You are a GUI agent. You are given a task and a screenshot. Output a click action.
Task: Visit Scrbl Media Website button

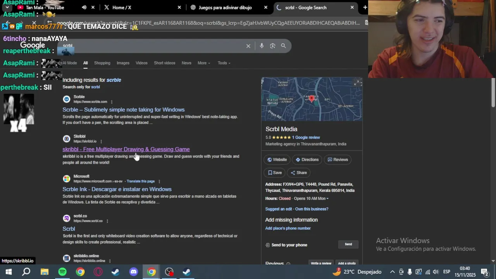click(x=277, y=160)
